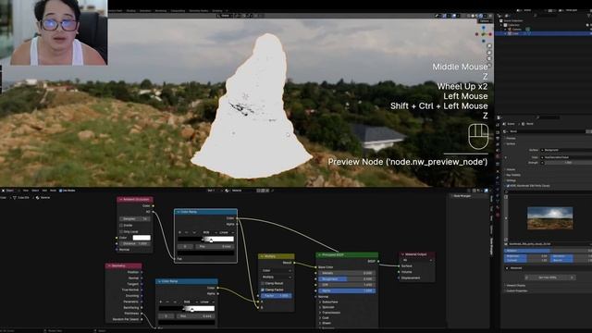Click Pos field on upper Color Ramp
The height and width of the screenshot is (333, 592).
click(x=216, y=247)
